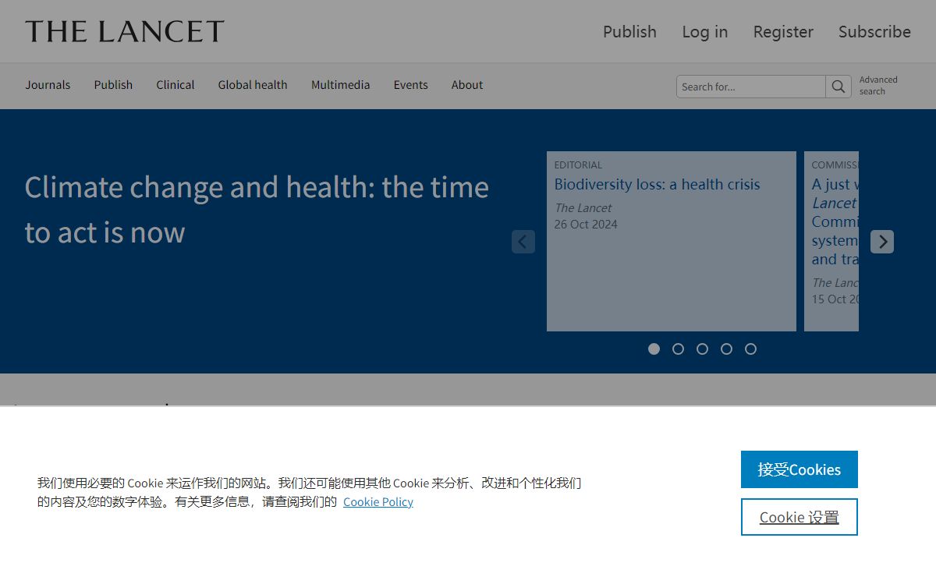Accept cookies with 接受Cookies button
Image resolution: width=936 pixels, height=577 pixels.
click(x=799, y=469)
